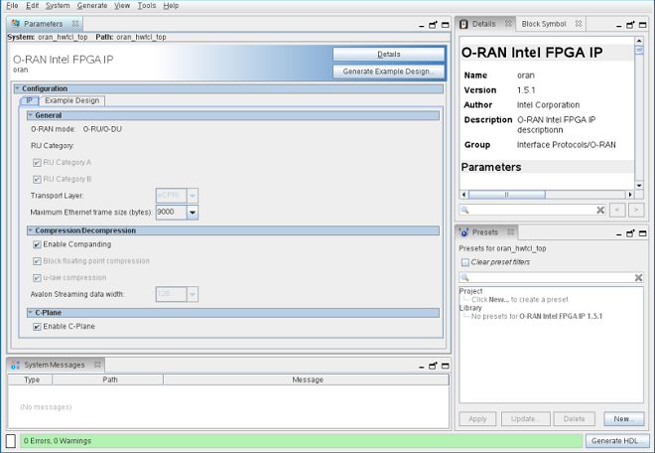Focus the Presets search input field
The width and height of the screenshot is (655, 453).
(x=551, y=277)
